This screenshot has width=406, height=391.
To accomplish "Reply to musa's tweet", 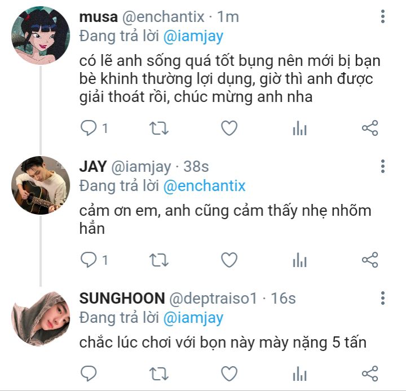I will tap(89, 129).
